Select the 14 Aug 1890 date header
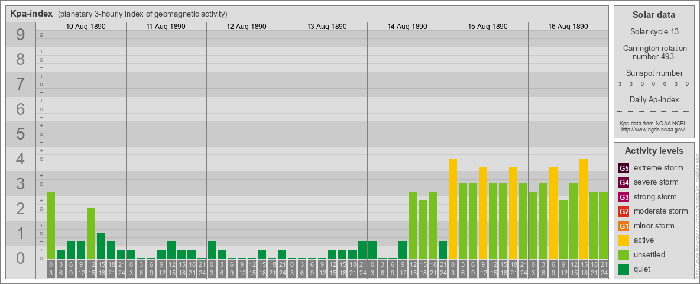 point(407,27)
